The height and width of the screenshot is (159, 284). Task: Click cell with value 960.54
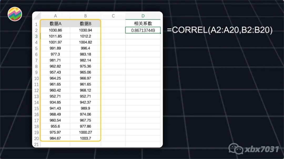point(55,120)
